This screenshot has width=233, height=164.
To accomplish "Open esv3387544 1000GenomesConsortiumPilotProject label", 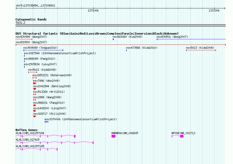I will [60, 53].
